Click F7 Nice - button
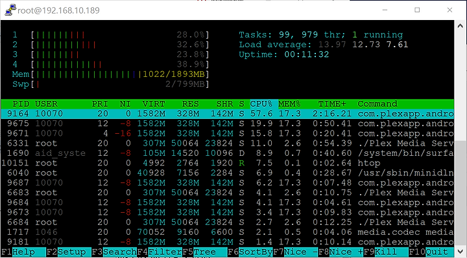The height and width of the screenshot is (258, 467). click(296, 252)
